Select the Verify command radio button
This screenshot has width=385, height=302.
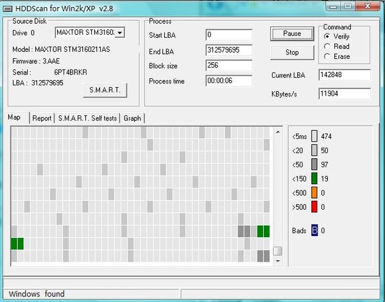[327, 37]
